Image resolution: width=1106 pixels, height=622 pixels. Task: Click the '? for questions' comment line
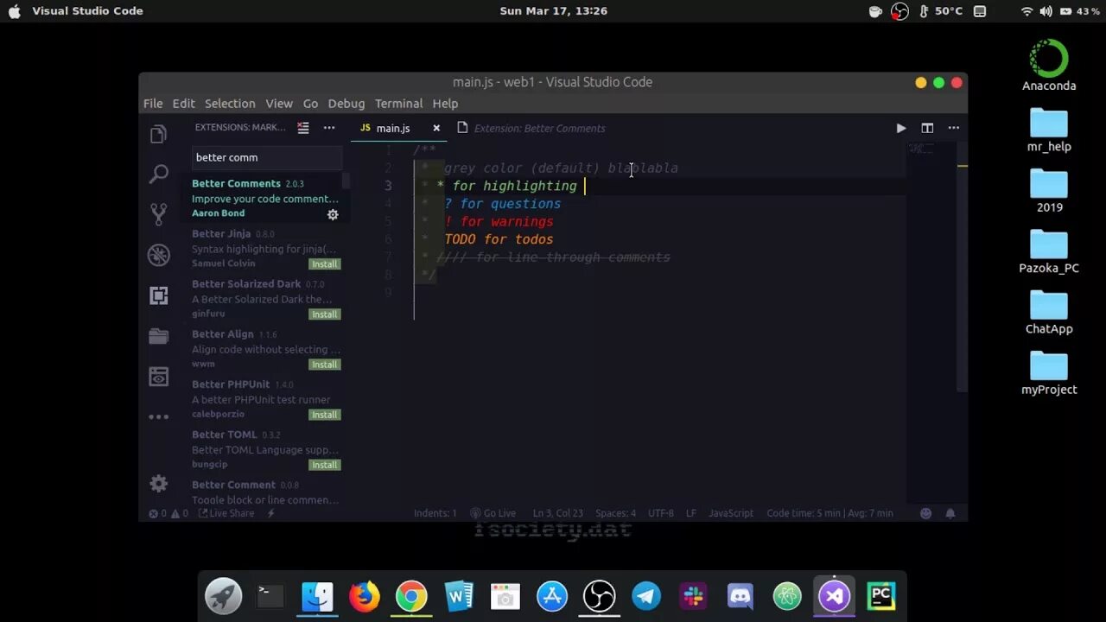[x=502, y=204]
